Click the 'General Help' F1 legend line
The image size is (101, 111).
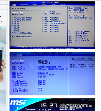[x=79, y=39]
